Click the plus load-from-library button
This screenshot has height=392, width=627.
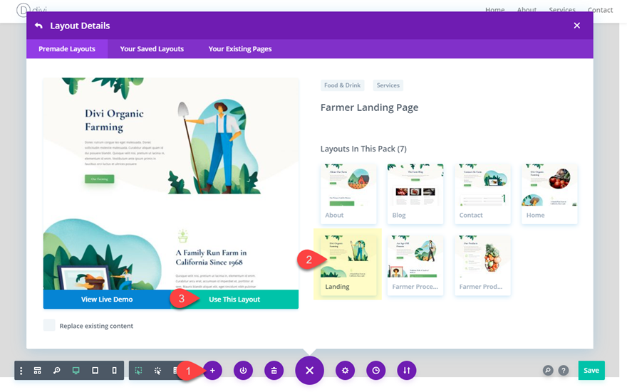tap(213, 371)
